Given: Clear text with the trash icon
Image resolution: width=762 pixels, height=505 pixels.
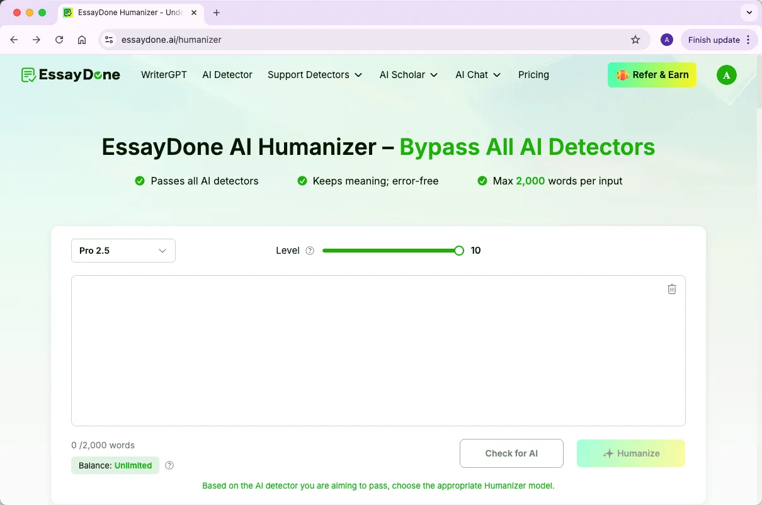Looking at the screenshot, I should click(x=672, y=289).
